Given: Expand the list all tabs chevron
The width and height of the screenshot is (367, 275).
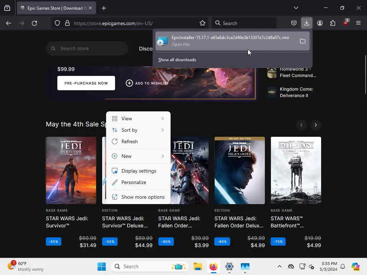Looking at the screenshot, I should pyautogui.click(x=296, y=8).
